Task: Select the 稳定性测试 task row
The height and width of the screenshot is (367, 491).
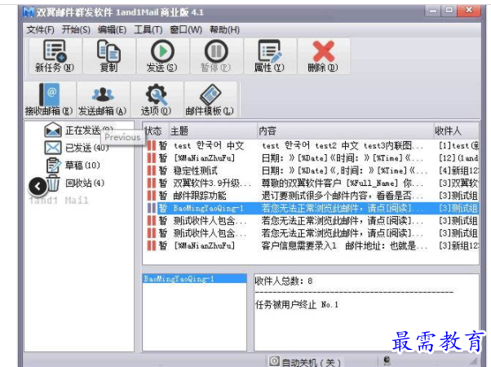Action: coord(312,170)
